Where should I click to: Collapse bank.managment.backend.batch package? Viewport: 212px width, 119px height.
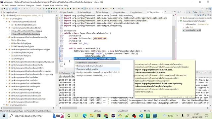point(7,28)
